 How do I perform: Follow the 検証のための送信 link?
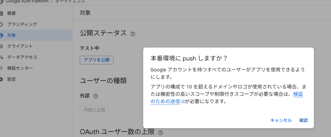click(165, 101)
